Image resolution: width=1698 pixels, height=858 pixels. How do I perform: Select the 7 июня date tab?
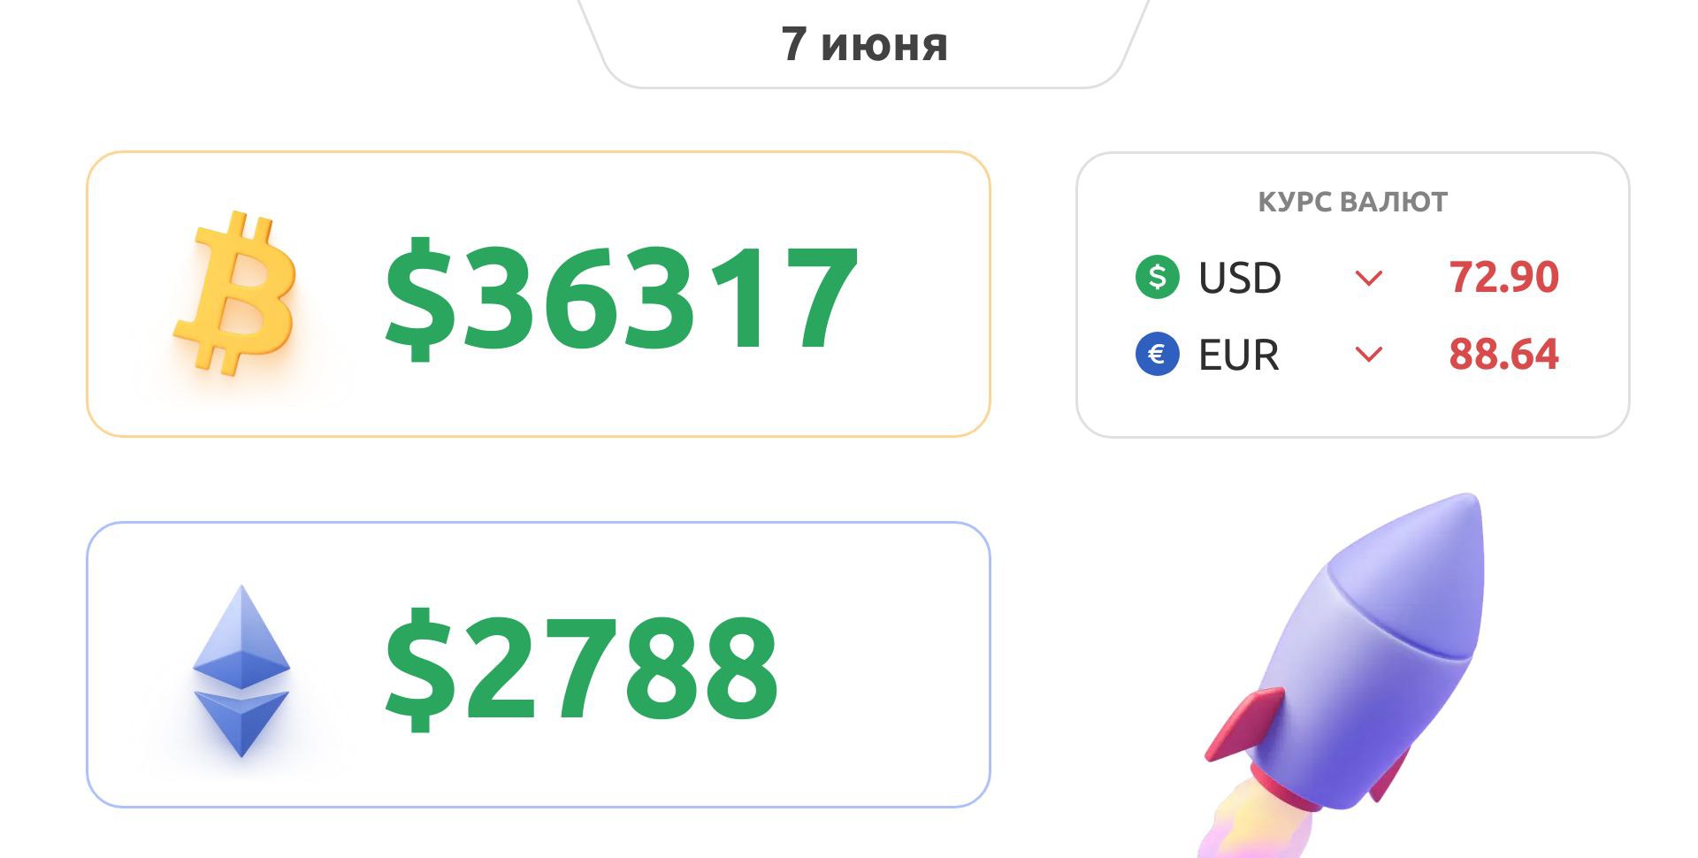coord(864,44)
